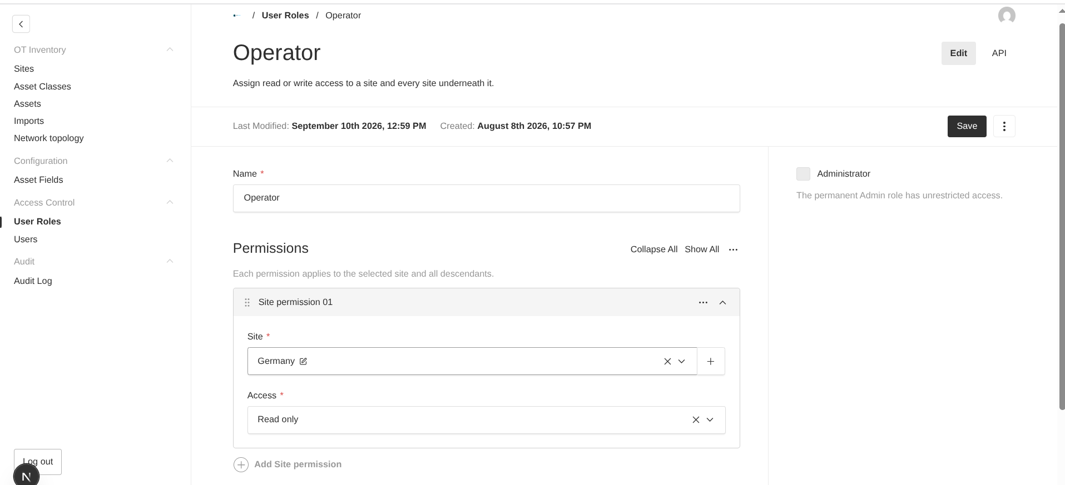Image resolution: width=1065 pixels, height=485 pixels.
Task: Click the Log out button
Action: click(38, 462)
